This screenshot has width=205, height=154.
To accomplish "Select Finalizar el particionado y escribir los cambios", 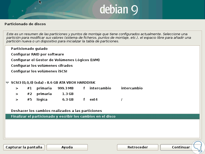I will click(x=102, y=117).
